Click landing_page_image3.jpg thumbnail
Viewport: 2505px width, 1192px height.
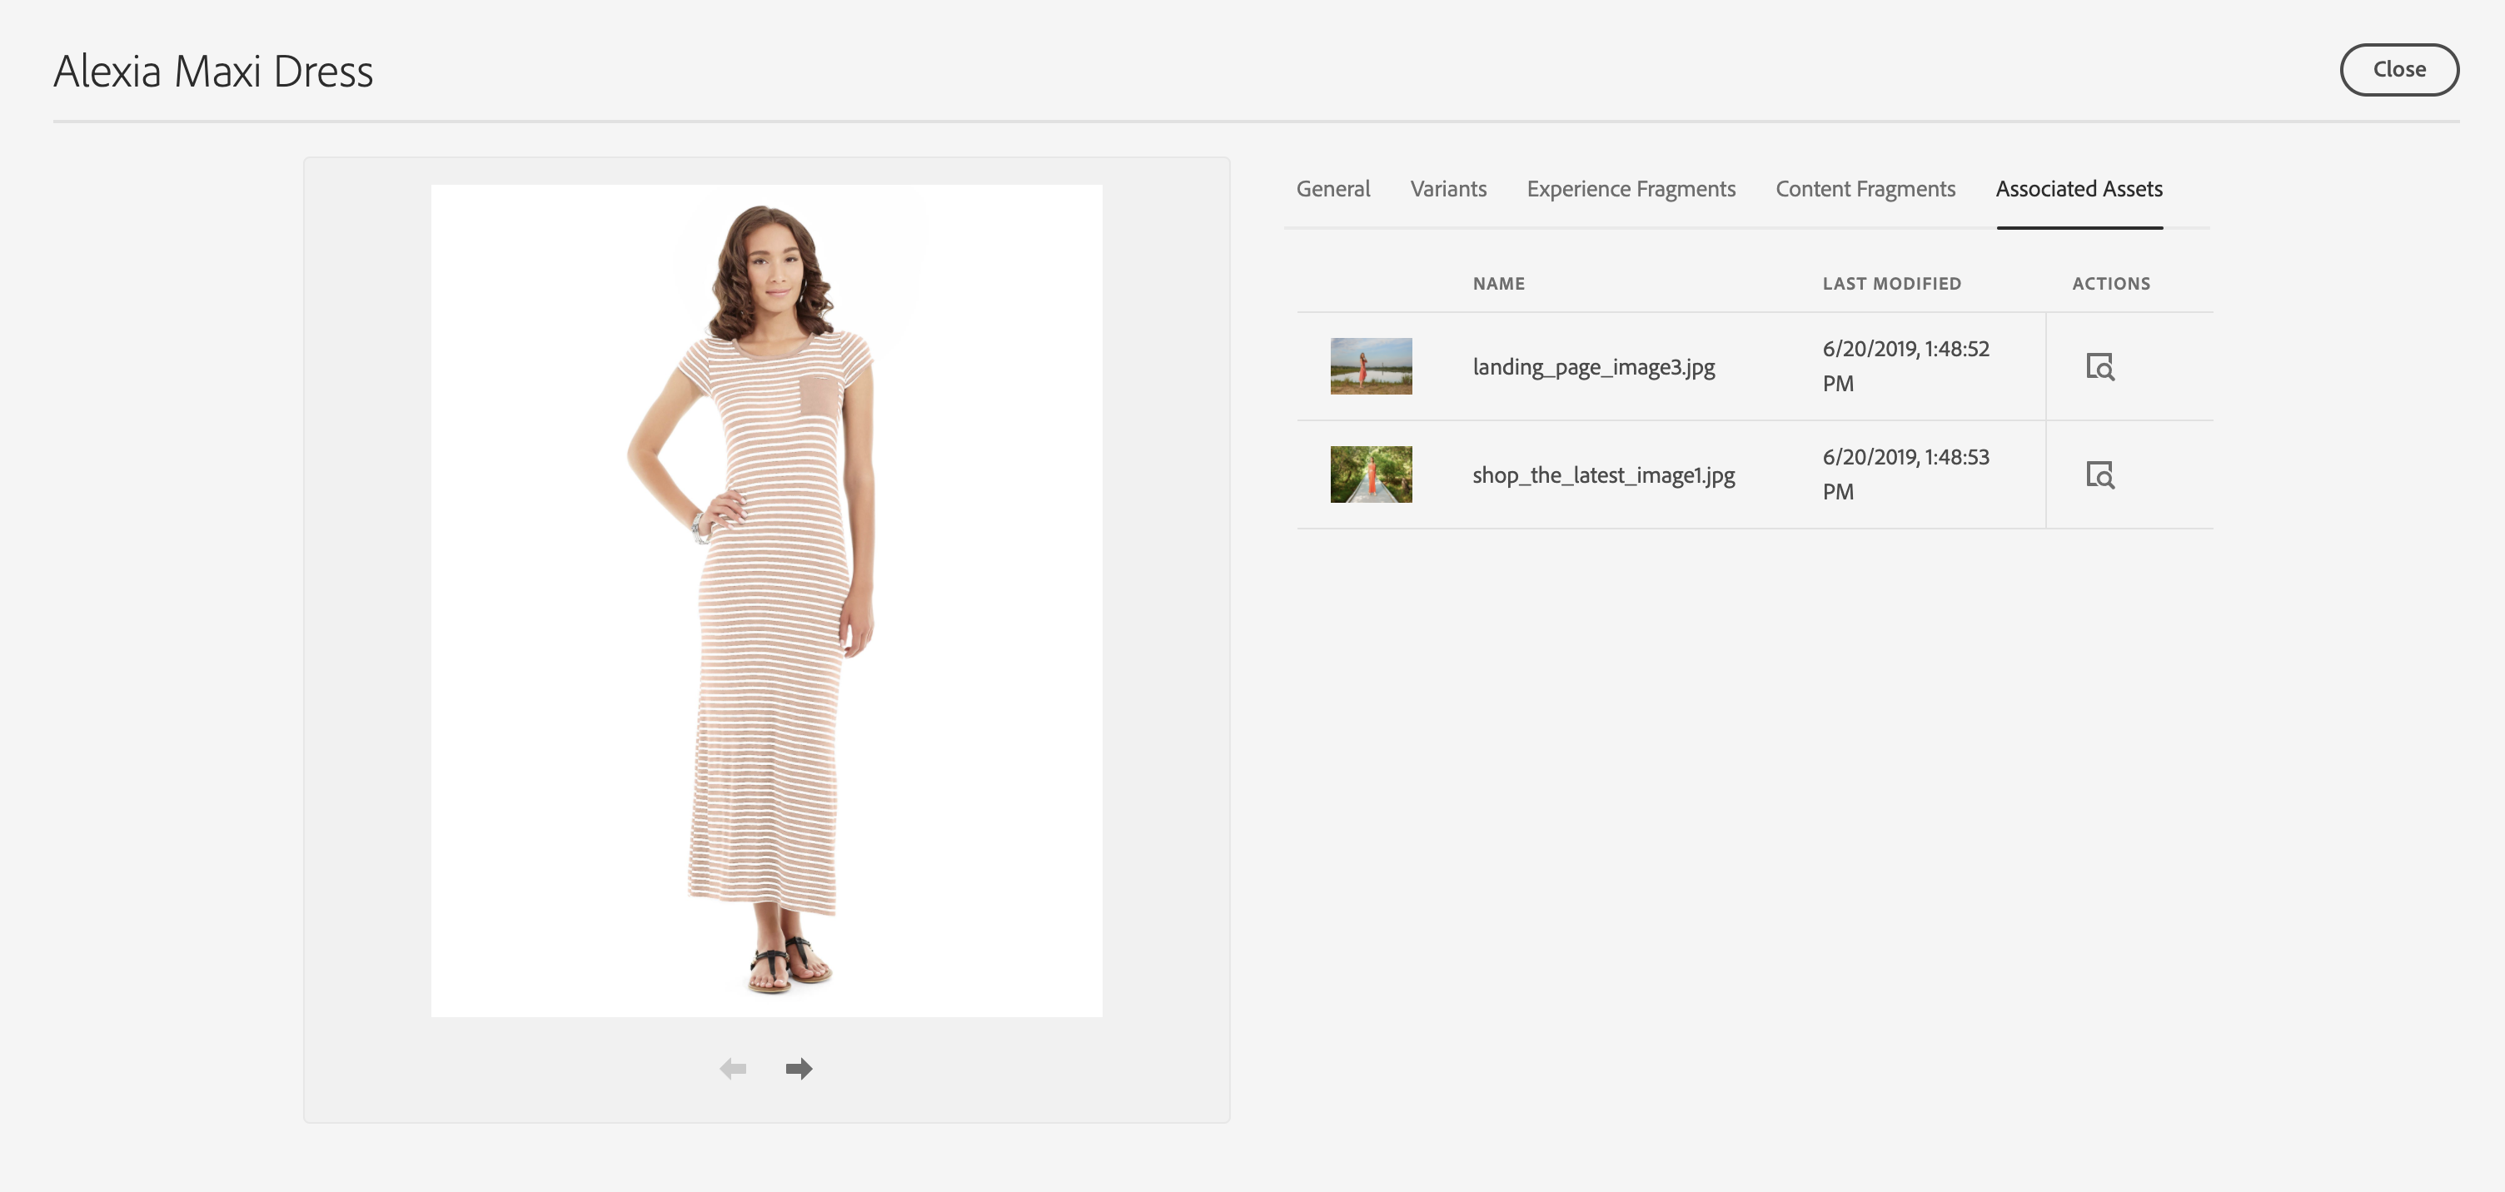[1371, 366]
